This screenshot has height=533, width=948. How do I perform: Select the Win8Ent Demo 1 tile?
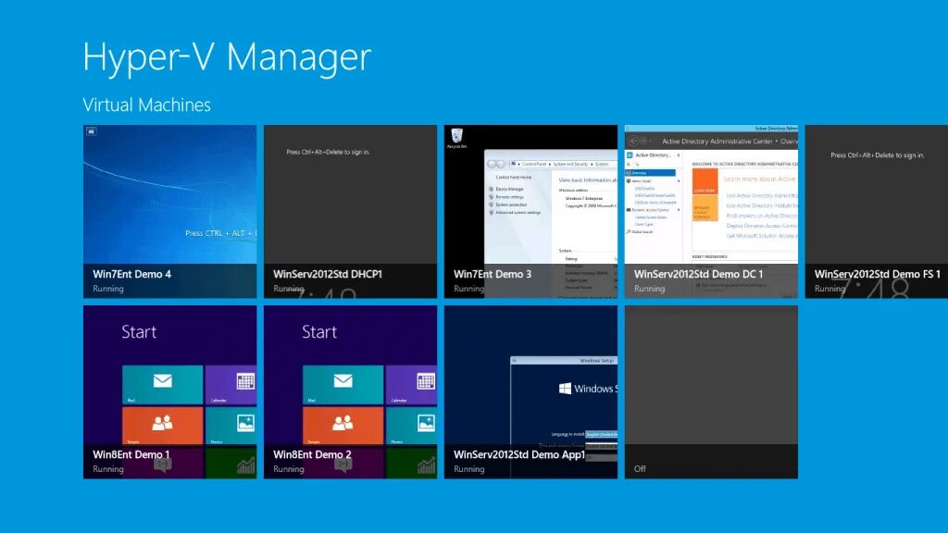tap(170, 391)
